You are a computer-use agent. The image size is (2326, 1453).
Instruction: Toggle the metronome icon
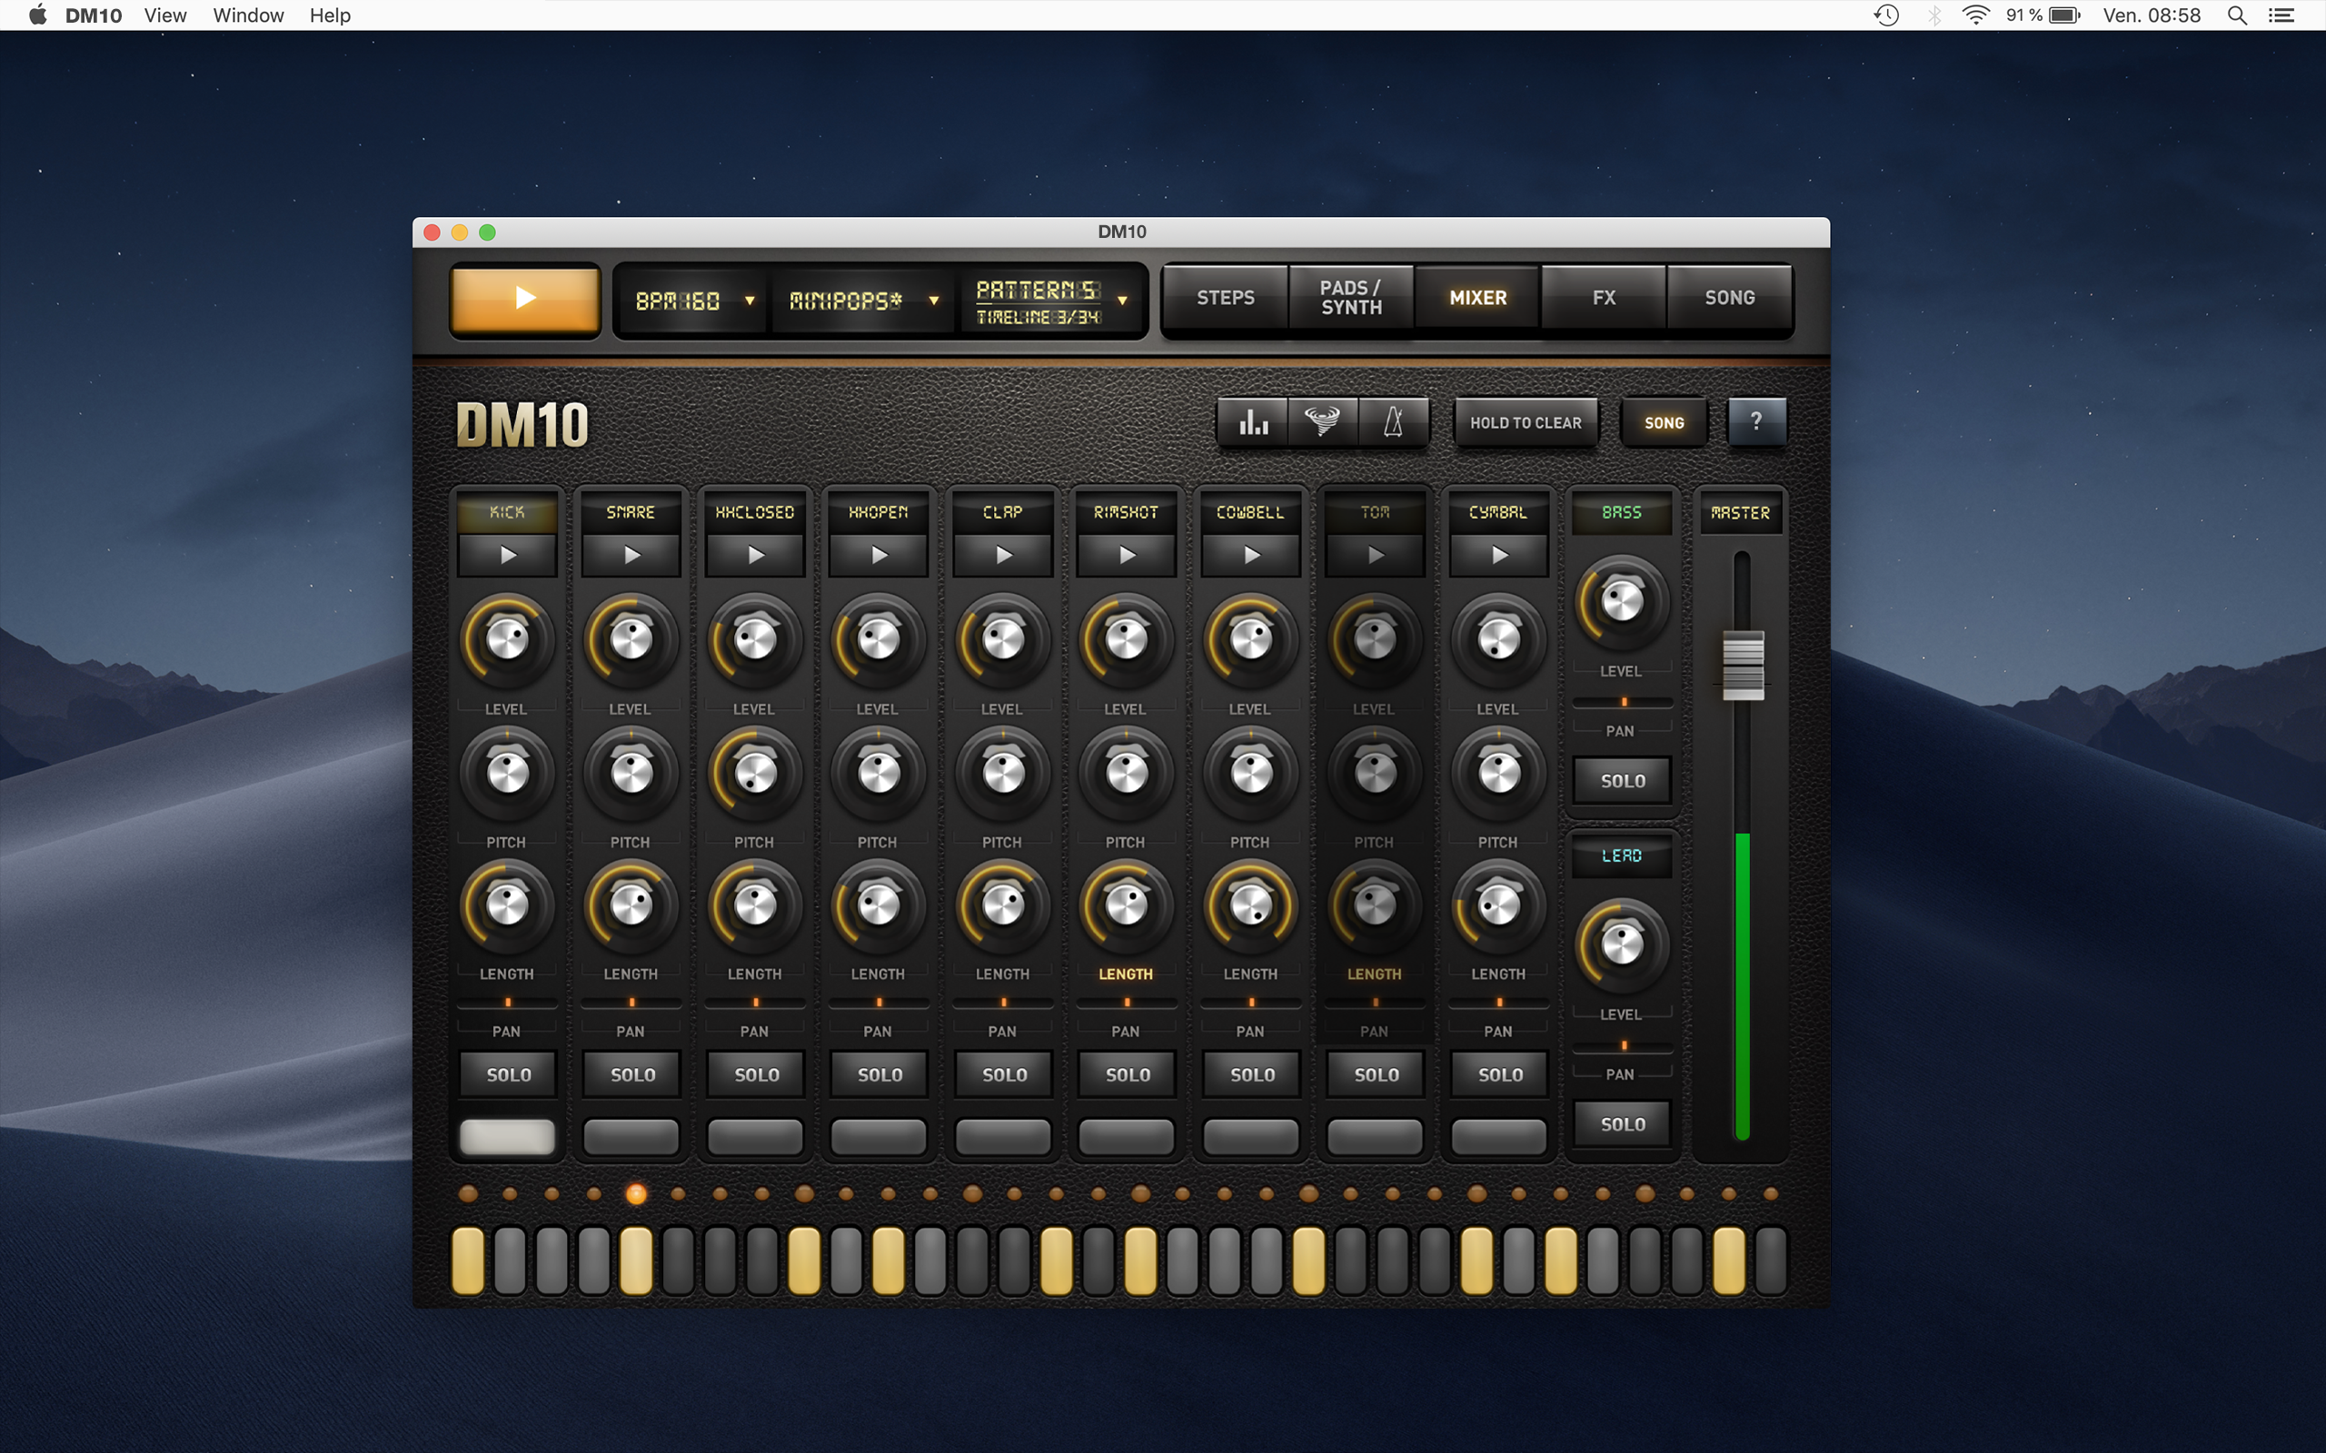pos(1394,423)
